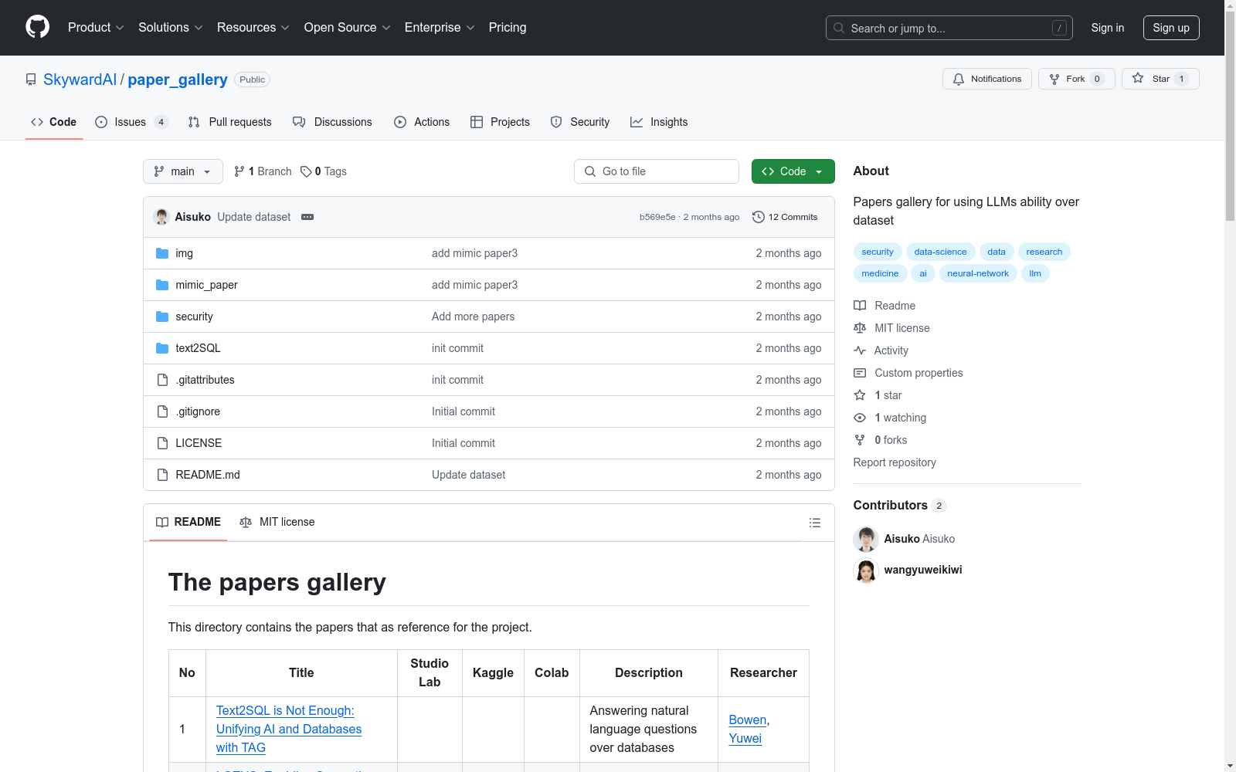Open the Enterprise dropdown menu
1236x772 pixels.
440,27
